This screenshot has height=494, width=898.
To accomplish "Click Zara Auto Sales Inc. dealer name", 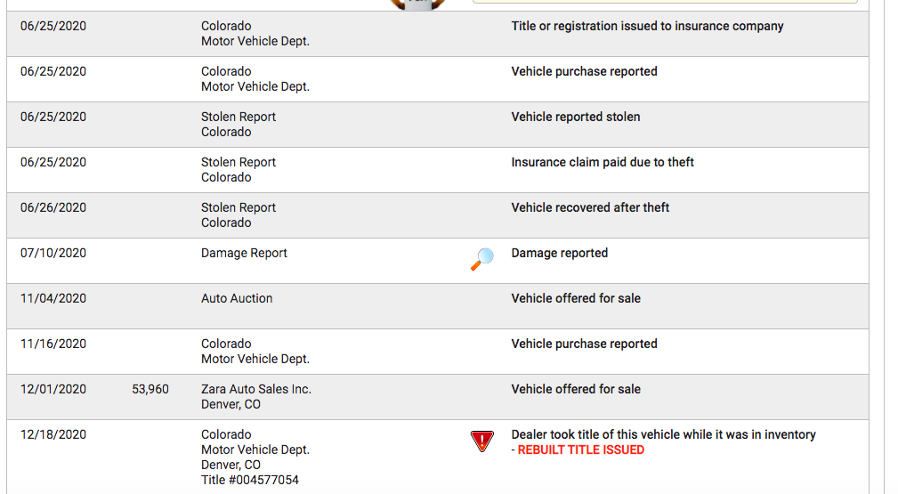I will click(x=256, y=389).
